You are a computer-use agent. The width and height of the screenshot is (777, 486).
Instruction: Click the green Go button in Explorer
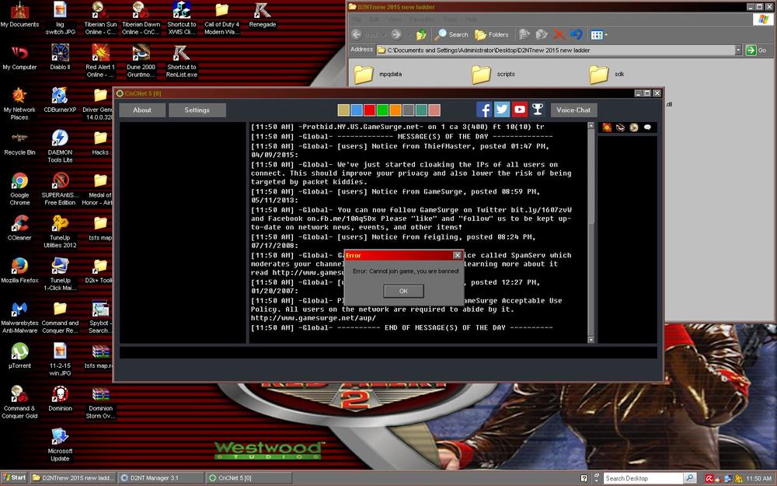(756, 50)
